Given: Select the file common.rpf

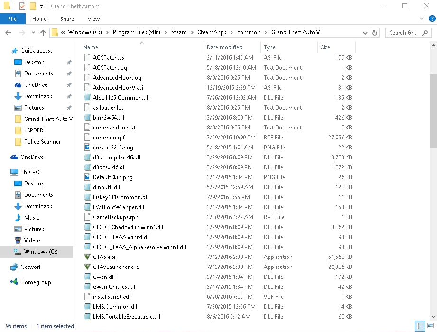Looking at the screenshot, I should click(109, 138).
